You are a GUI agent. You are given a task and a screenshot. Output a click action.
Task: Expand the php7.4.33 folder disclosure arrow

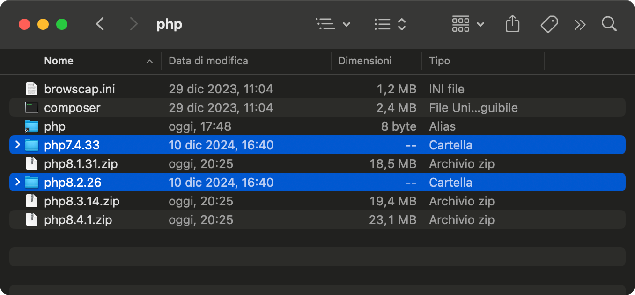[x=18, y=145]
